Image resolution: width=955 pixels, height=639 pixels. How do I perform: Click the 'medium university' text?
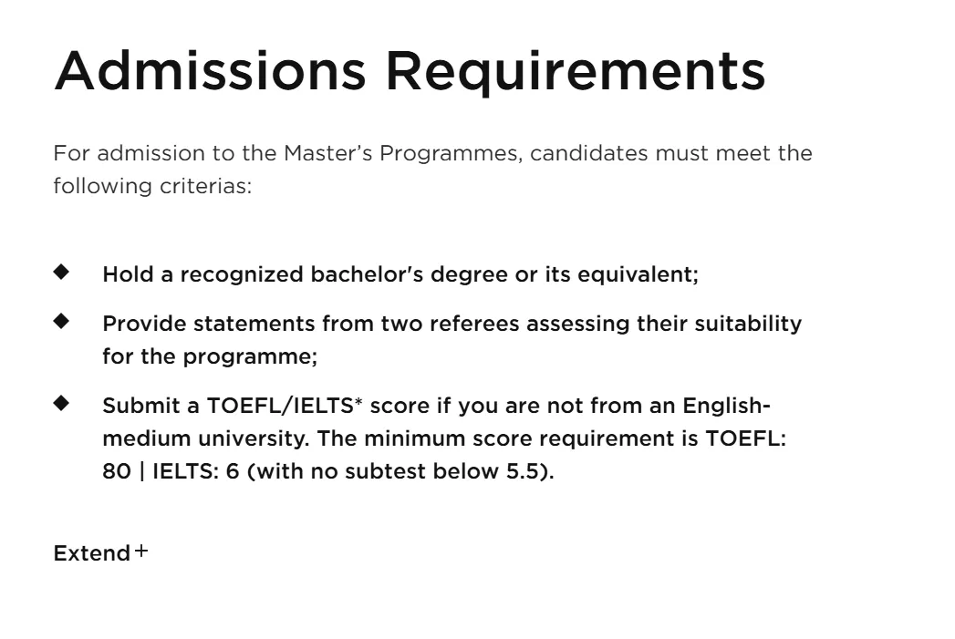click(202, 438)
